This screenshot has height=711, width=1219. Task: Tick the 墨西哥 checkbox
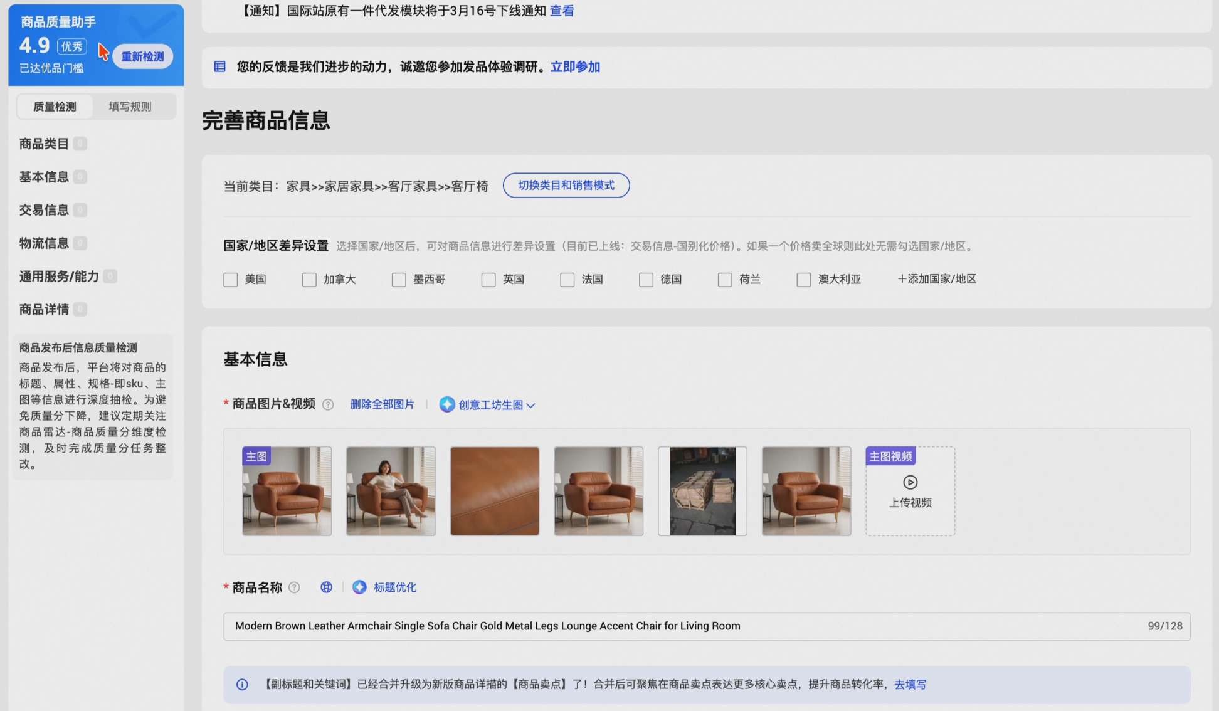(399, 280)
